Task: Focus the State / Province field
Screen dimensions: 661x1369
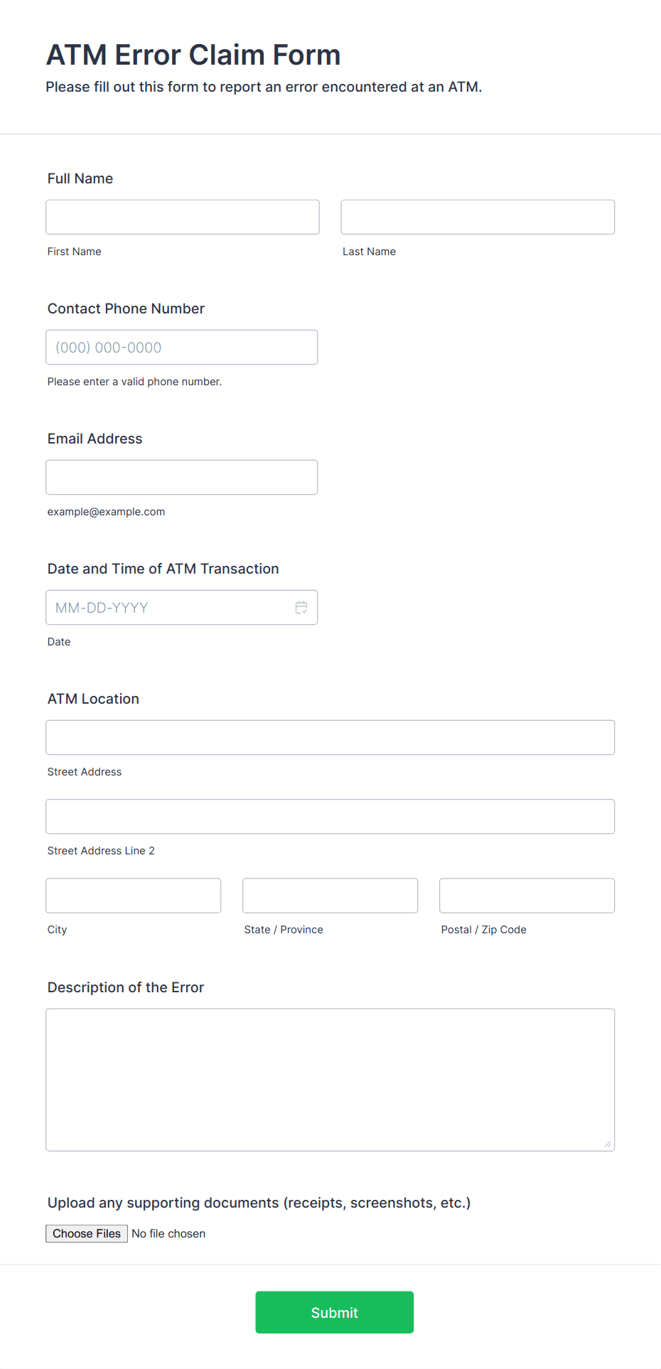Action: pyautogui.click(x=330, y=896)
